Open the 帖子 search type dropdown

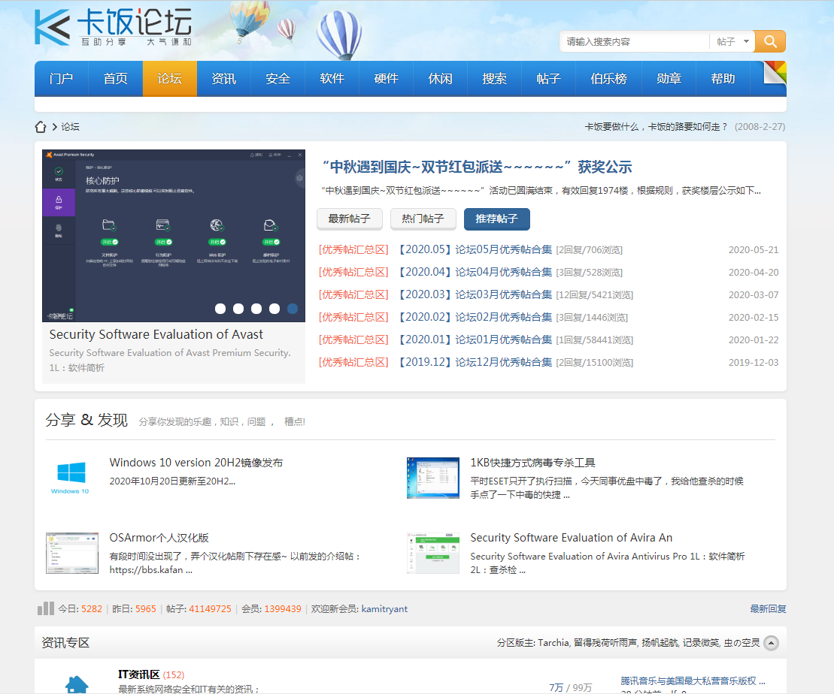tap(733, 42)
